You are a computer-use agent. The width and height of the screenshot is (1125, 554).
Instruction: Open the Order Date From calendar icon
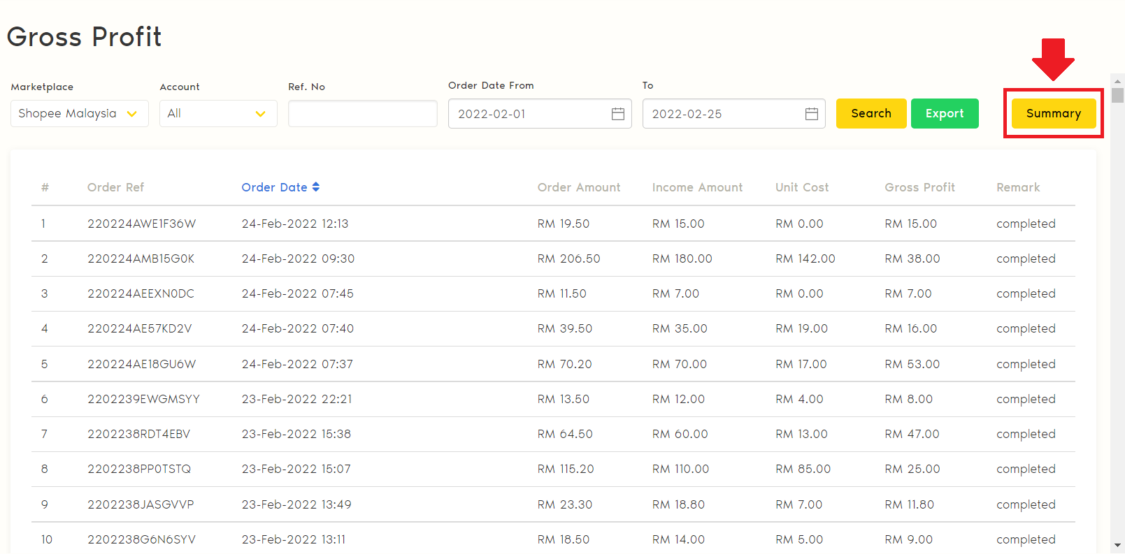point(617,114)
